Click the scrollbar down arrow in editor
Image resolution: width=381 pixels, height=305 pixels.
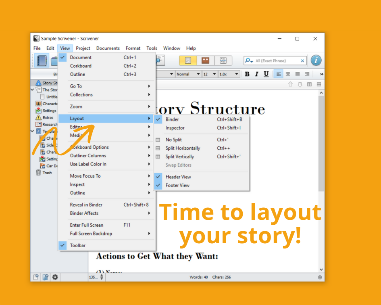[x=321, y=269]
